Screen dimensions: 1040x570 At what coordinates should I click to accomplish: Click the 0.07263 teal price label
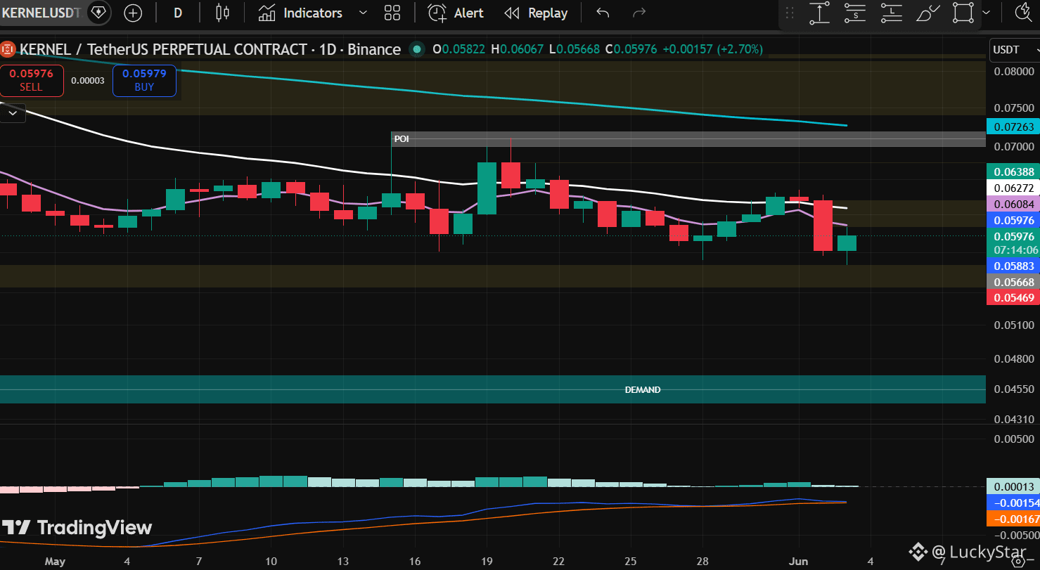(1013, 127)
